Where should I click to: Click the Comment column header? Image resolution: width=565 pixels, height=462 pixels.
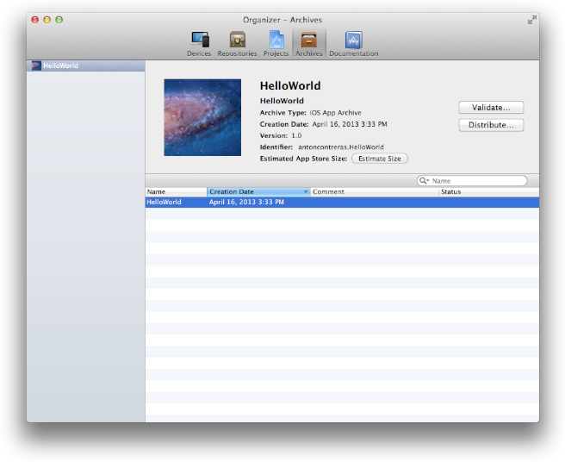373,191
